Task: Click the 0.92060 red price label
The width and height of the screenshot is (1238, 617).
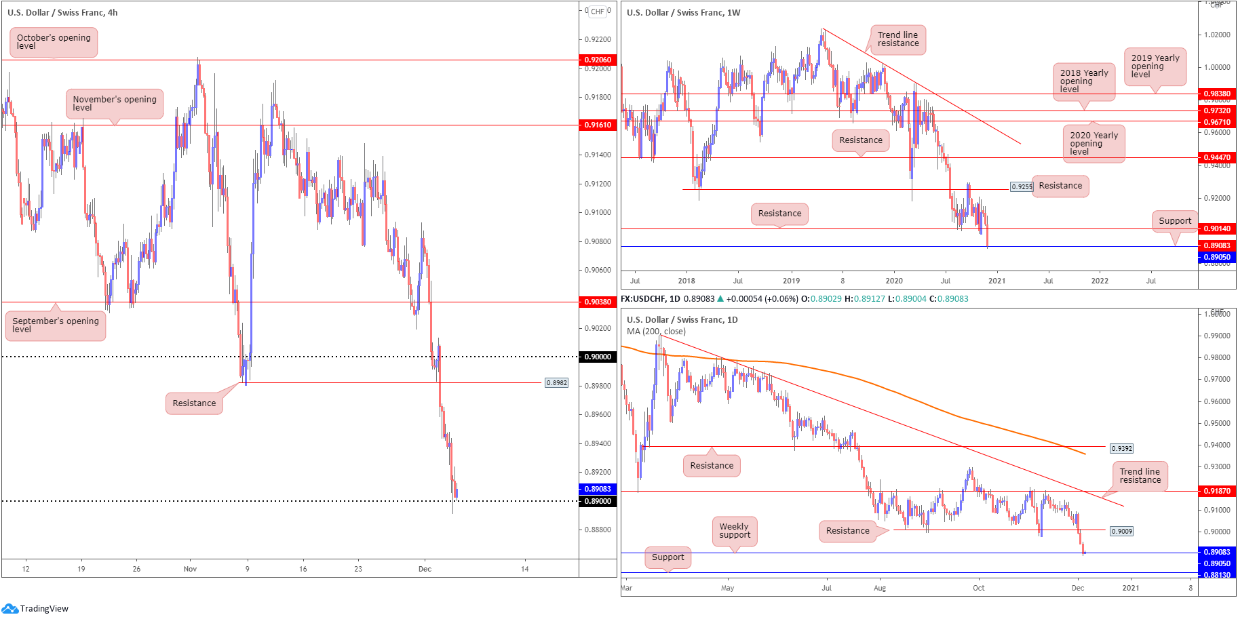Action: coord(598,60)
